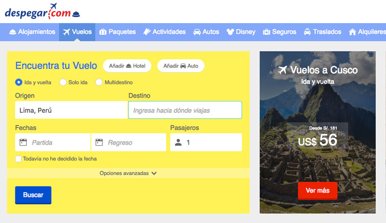Click the Actividades ticket icon
This screenshot has width=386, height=223.
[147, 32]
